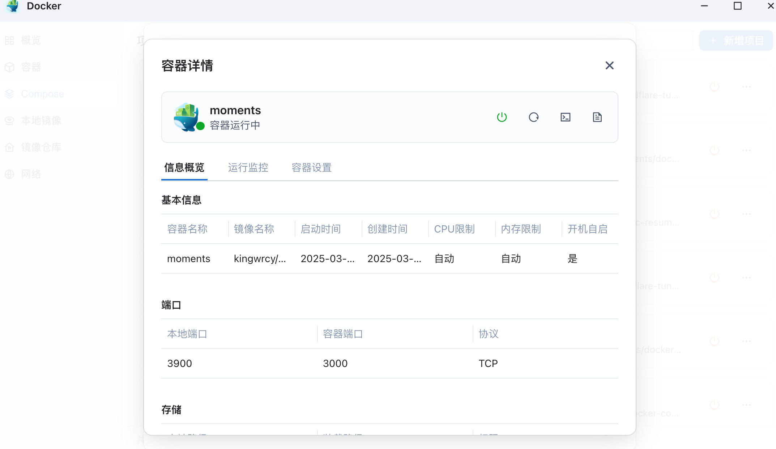776x449 pixels.
Task: Open 概览 in the sidebar
Action: (x=31, y=40)
